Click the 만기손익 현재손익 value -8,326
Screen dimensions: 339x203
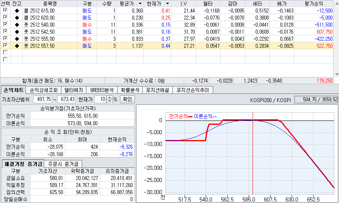126,147
